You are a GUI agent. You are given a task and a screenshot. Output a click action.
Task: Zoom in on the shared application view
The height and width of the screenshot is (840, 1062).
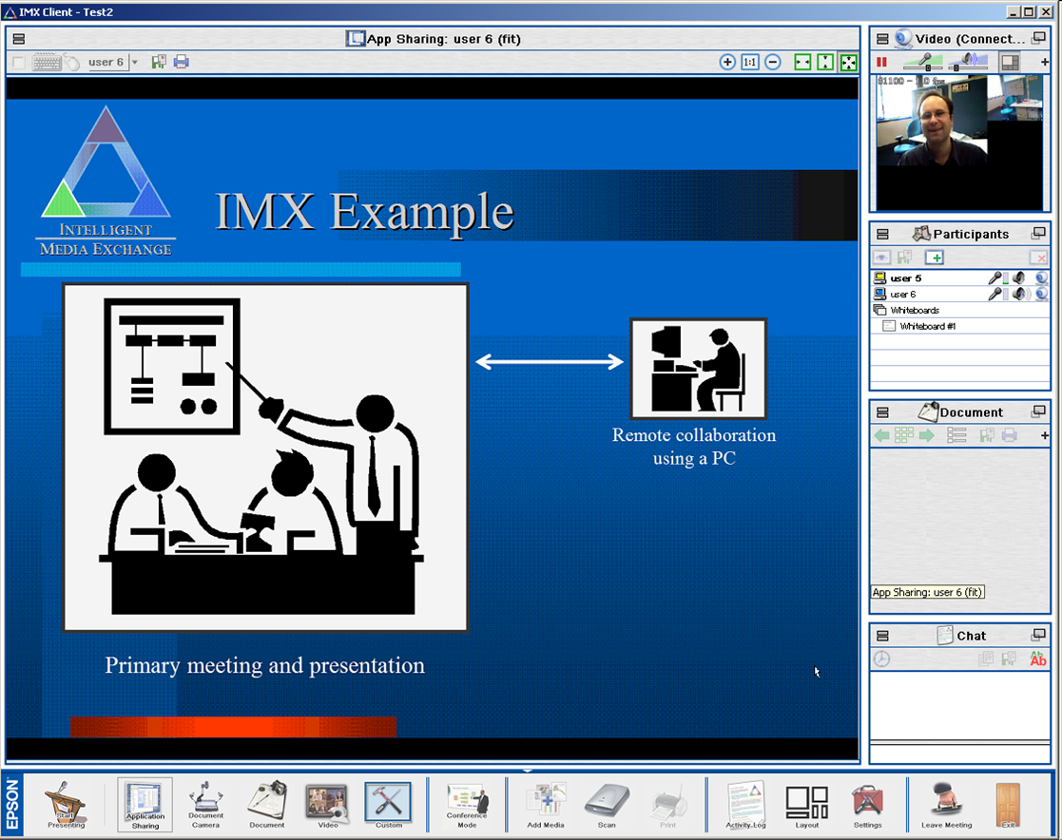[727, 63]
